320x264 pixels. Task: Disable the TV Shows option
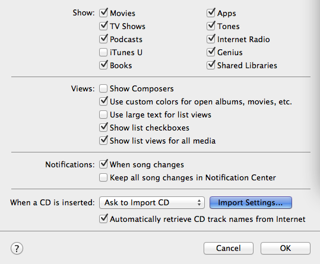click(x=103, y=26)
